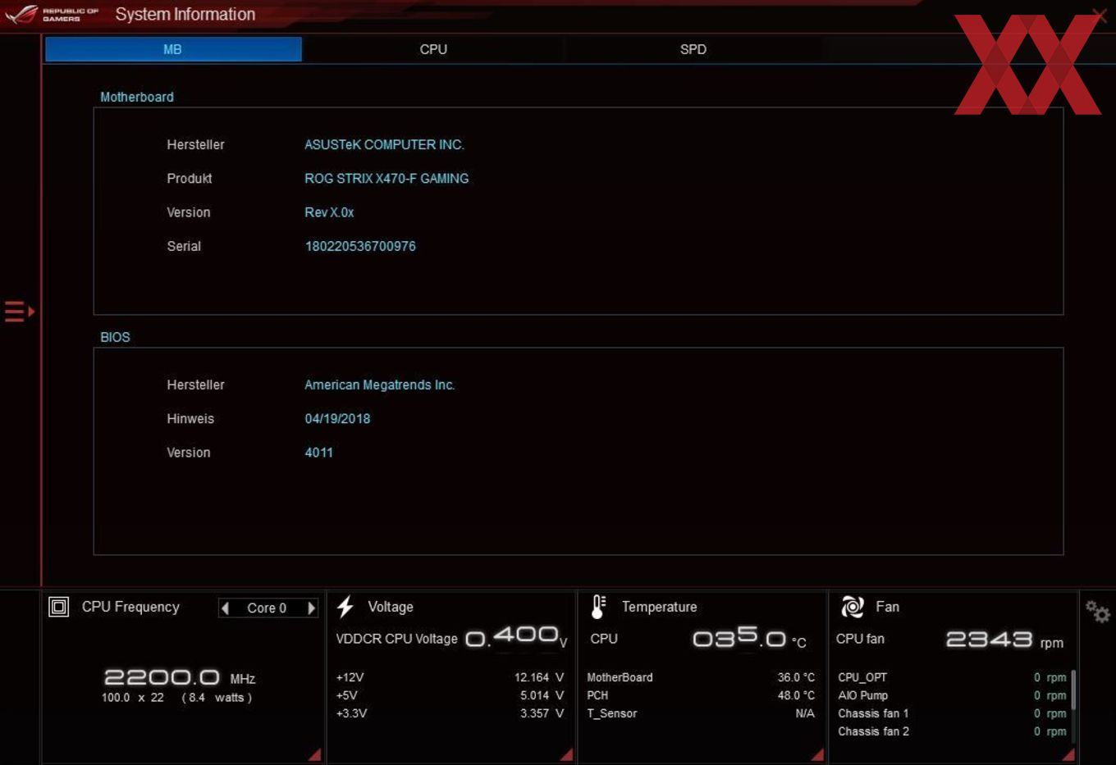Click the BIOS section heading
The width and height of the screenshot is (1116, 765).
[115, 337]
